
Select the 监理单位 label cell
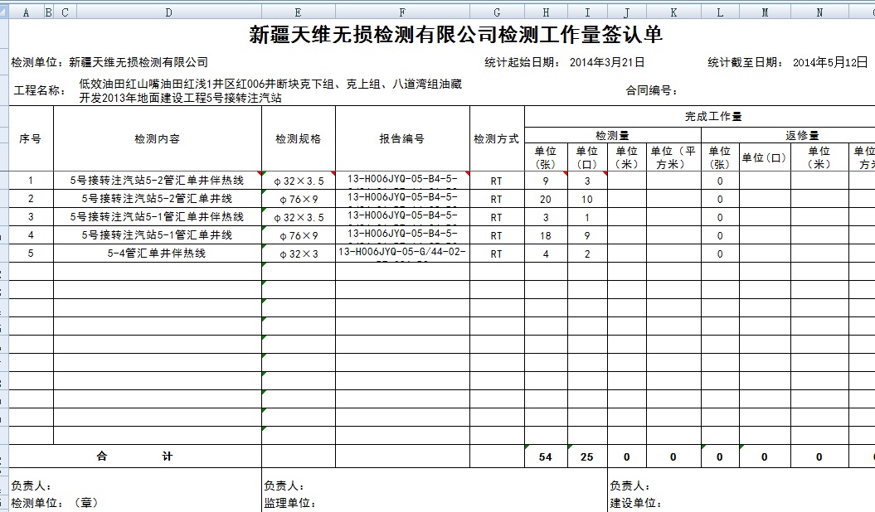(290, 503)
